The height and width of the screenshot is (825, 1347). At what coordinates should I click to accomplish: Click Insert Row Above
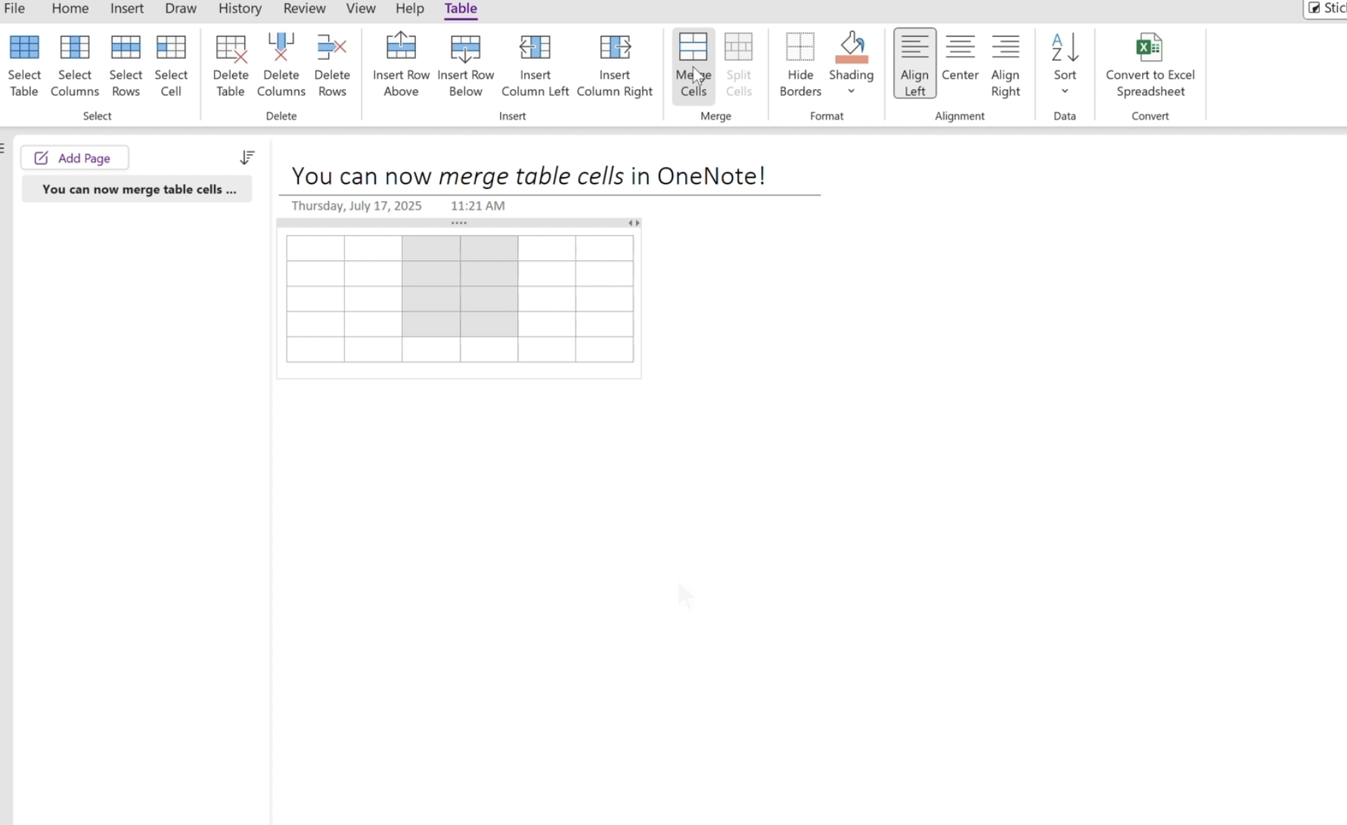coord(401,65)
